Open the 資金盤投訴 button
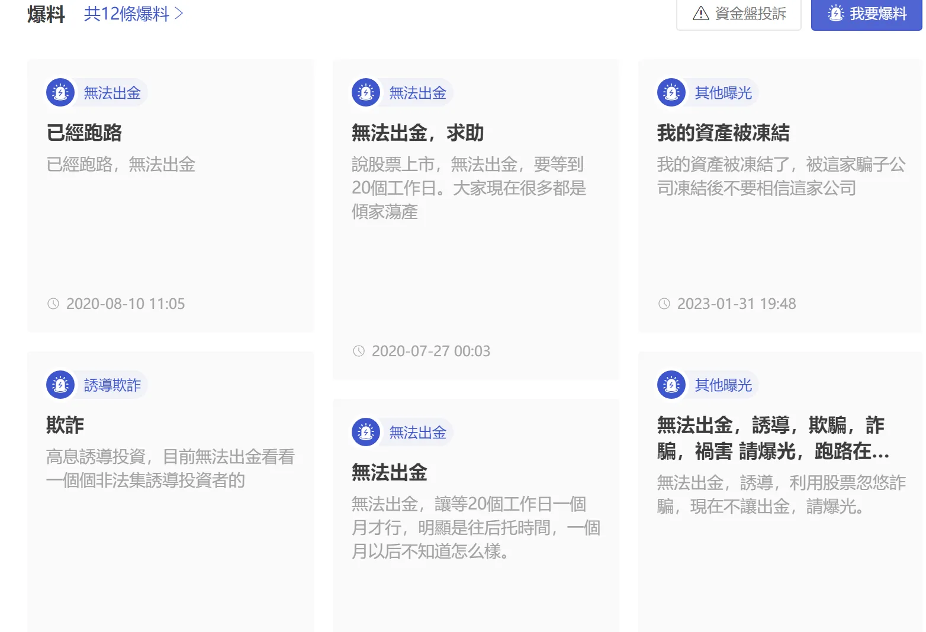Screen dimensions: 926x632 point(738,14)
